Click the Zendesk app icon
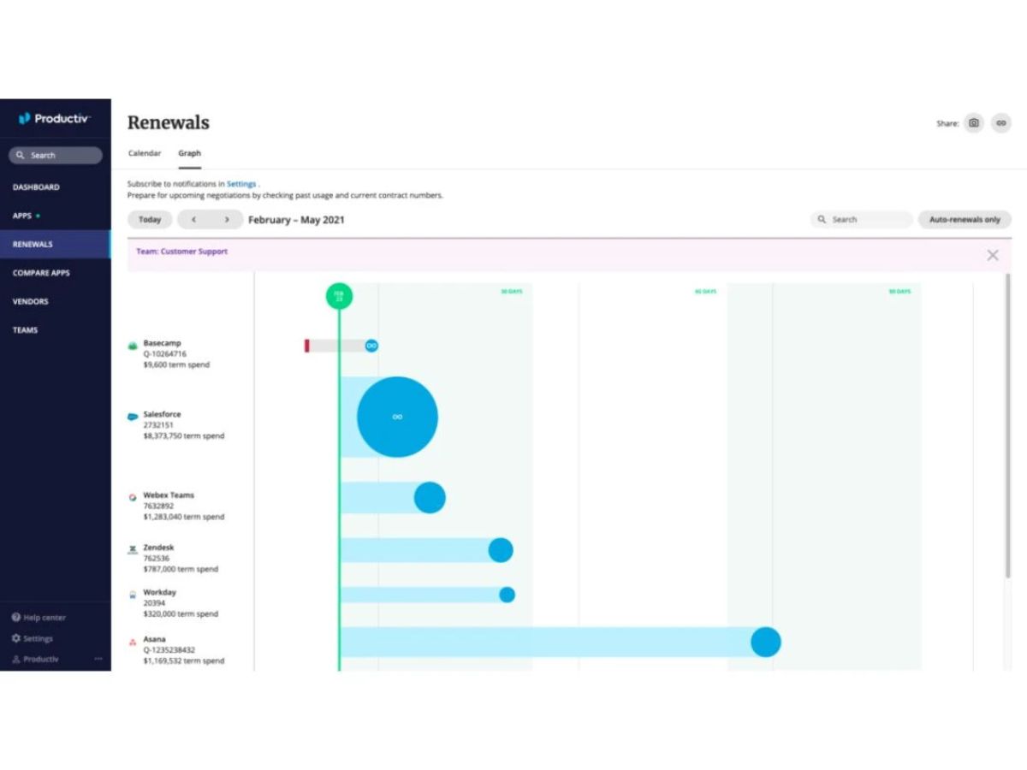This screenshot has width=1027, height=770. (x=133, y=549)
